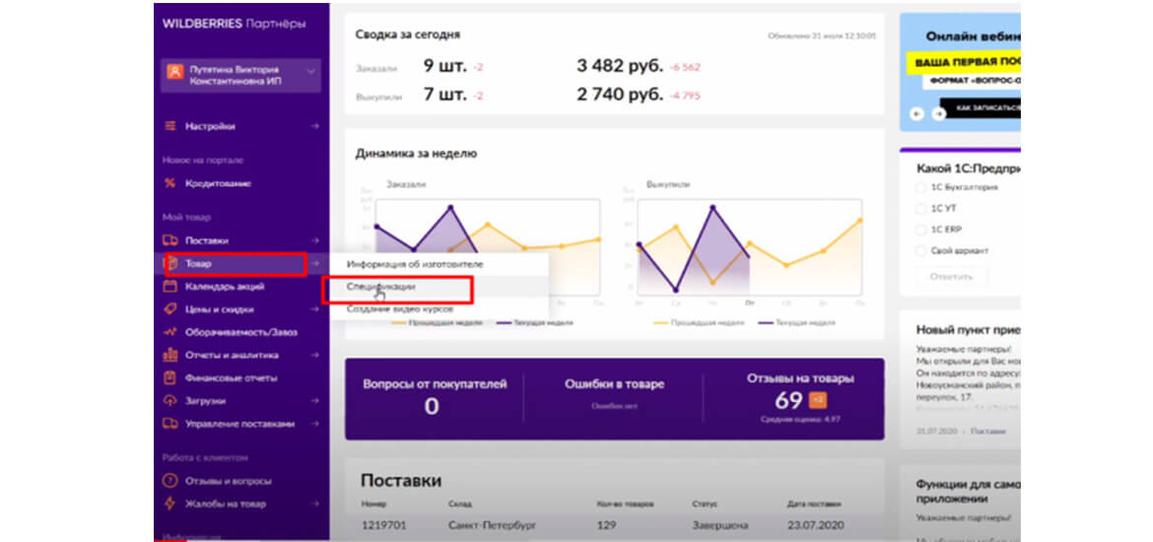Image resolution: width=1153 pixels, height=542 pixels.
Task: Click the percent icon beside Кредитование
Action: point(170,184)
